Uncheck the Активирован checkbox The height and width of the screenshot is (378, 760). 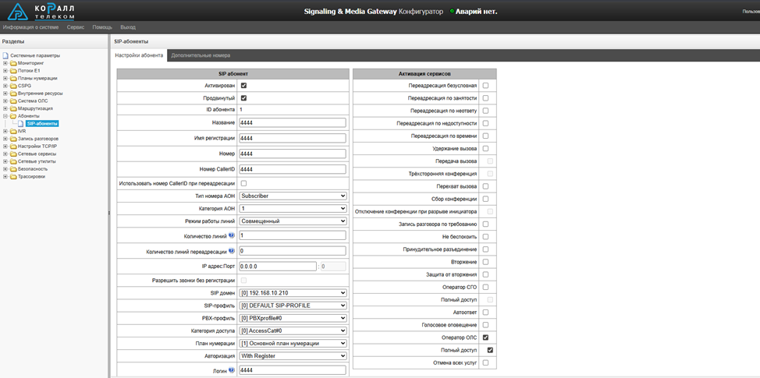tap(243, 85)
